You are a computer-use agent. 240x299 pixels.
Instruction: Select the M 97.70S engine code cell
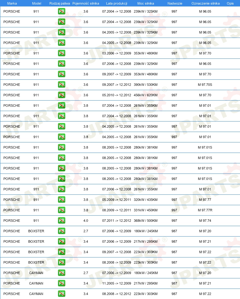[205, 85]
